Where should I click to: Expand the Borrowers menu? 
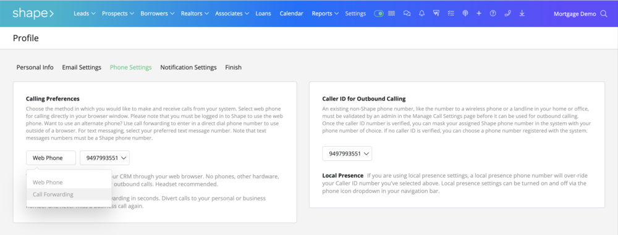[x=158, y=14]
